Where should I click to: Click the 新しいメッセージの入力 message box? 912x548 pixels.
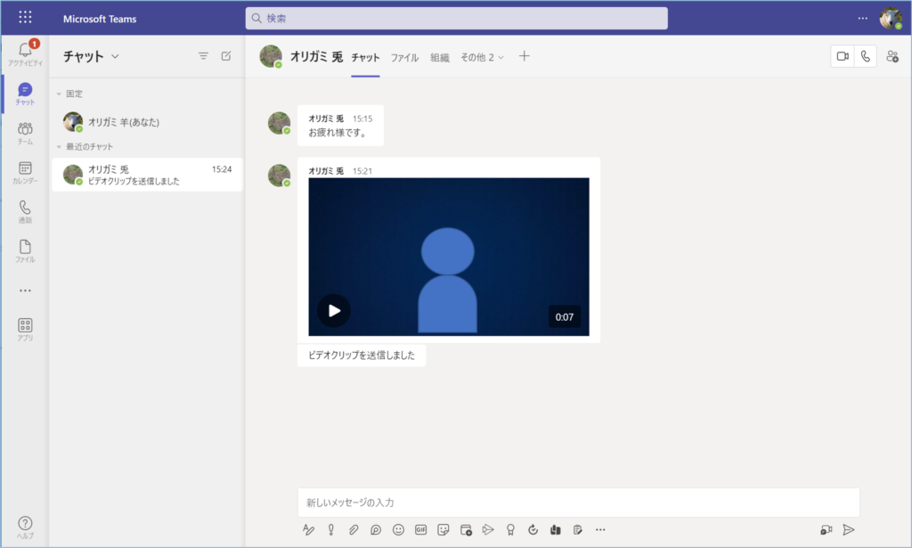pyautogui.click(x=577, y=503)
